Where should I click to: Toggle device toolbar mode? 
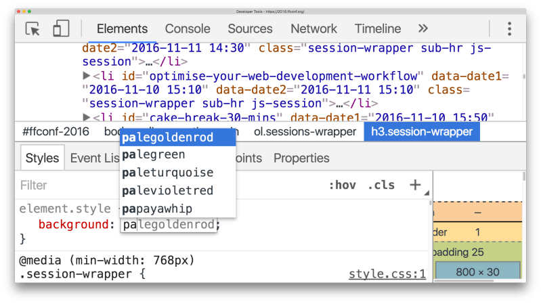[61, 28]
